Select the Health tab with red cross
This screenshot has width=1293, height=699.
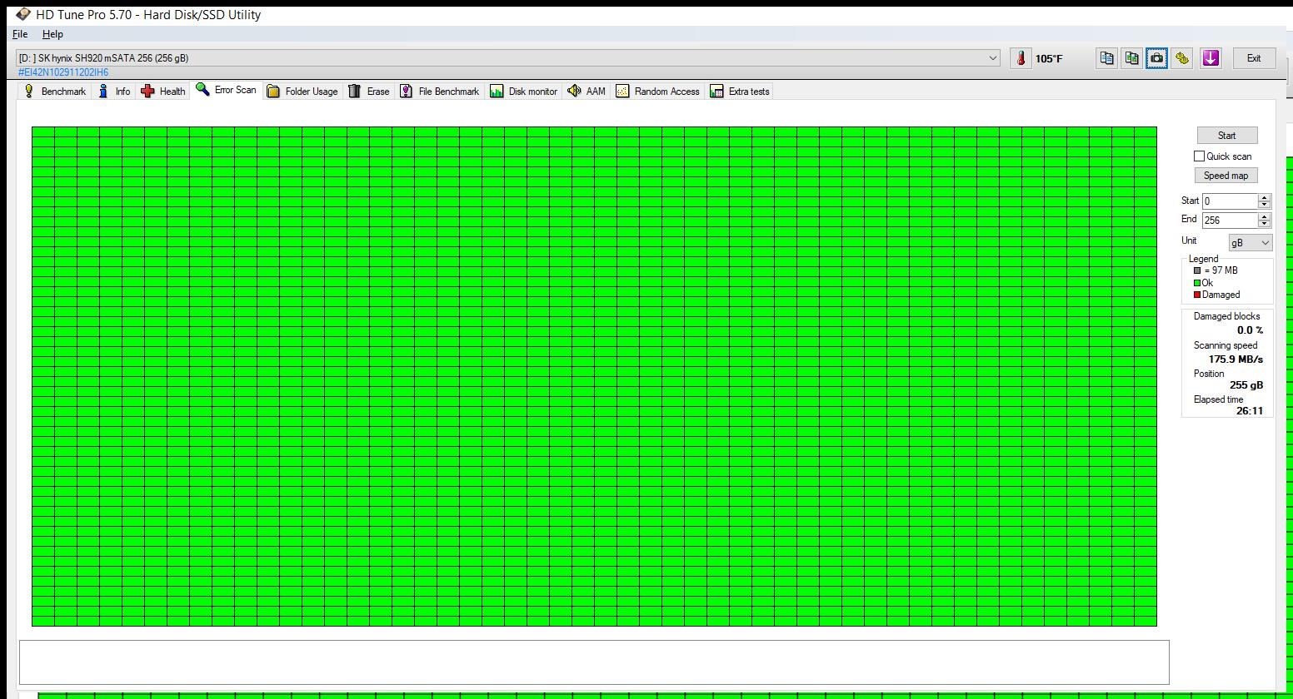(x=163, y=92)
